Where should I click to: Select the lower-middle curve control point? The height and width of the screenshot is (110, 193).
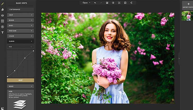[x=15, y=71]
